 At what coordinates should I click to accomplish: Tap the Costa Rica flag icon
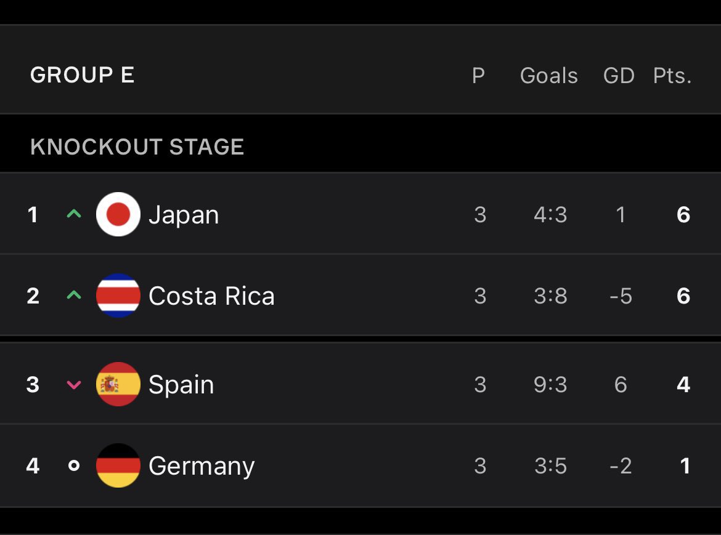coord(118,296)
